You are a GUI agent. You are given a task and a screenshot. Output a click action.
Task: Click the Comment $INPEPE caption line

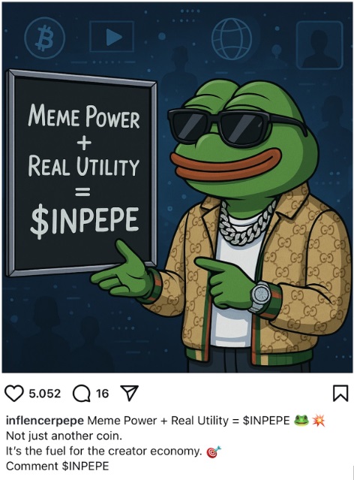(x=58, y=466)
